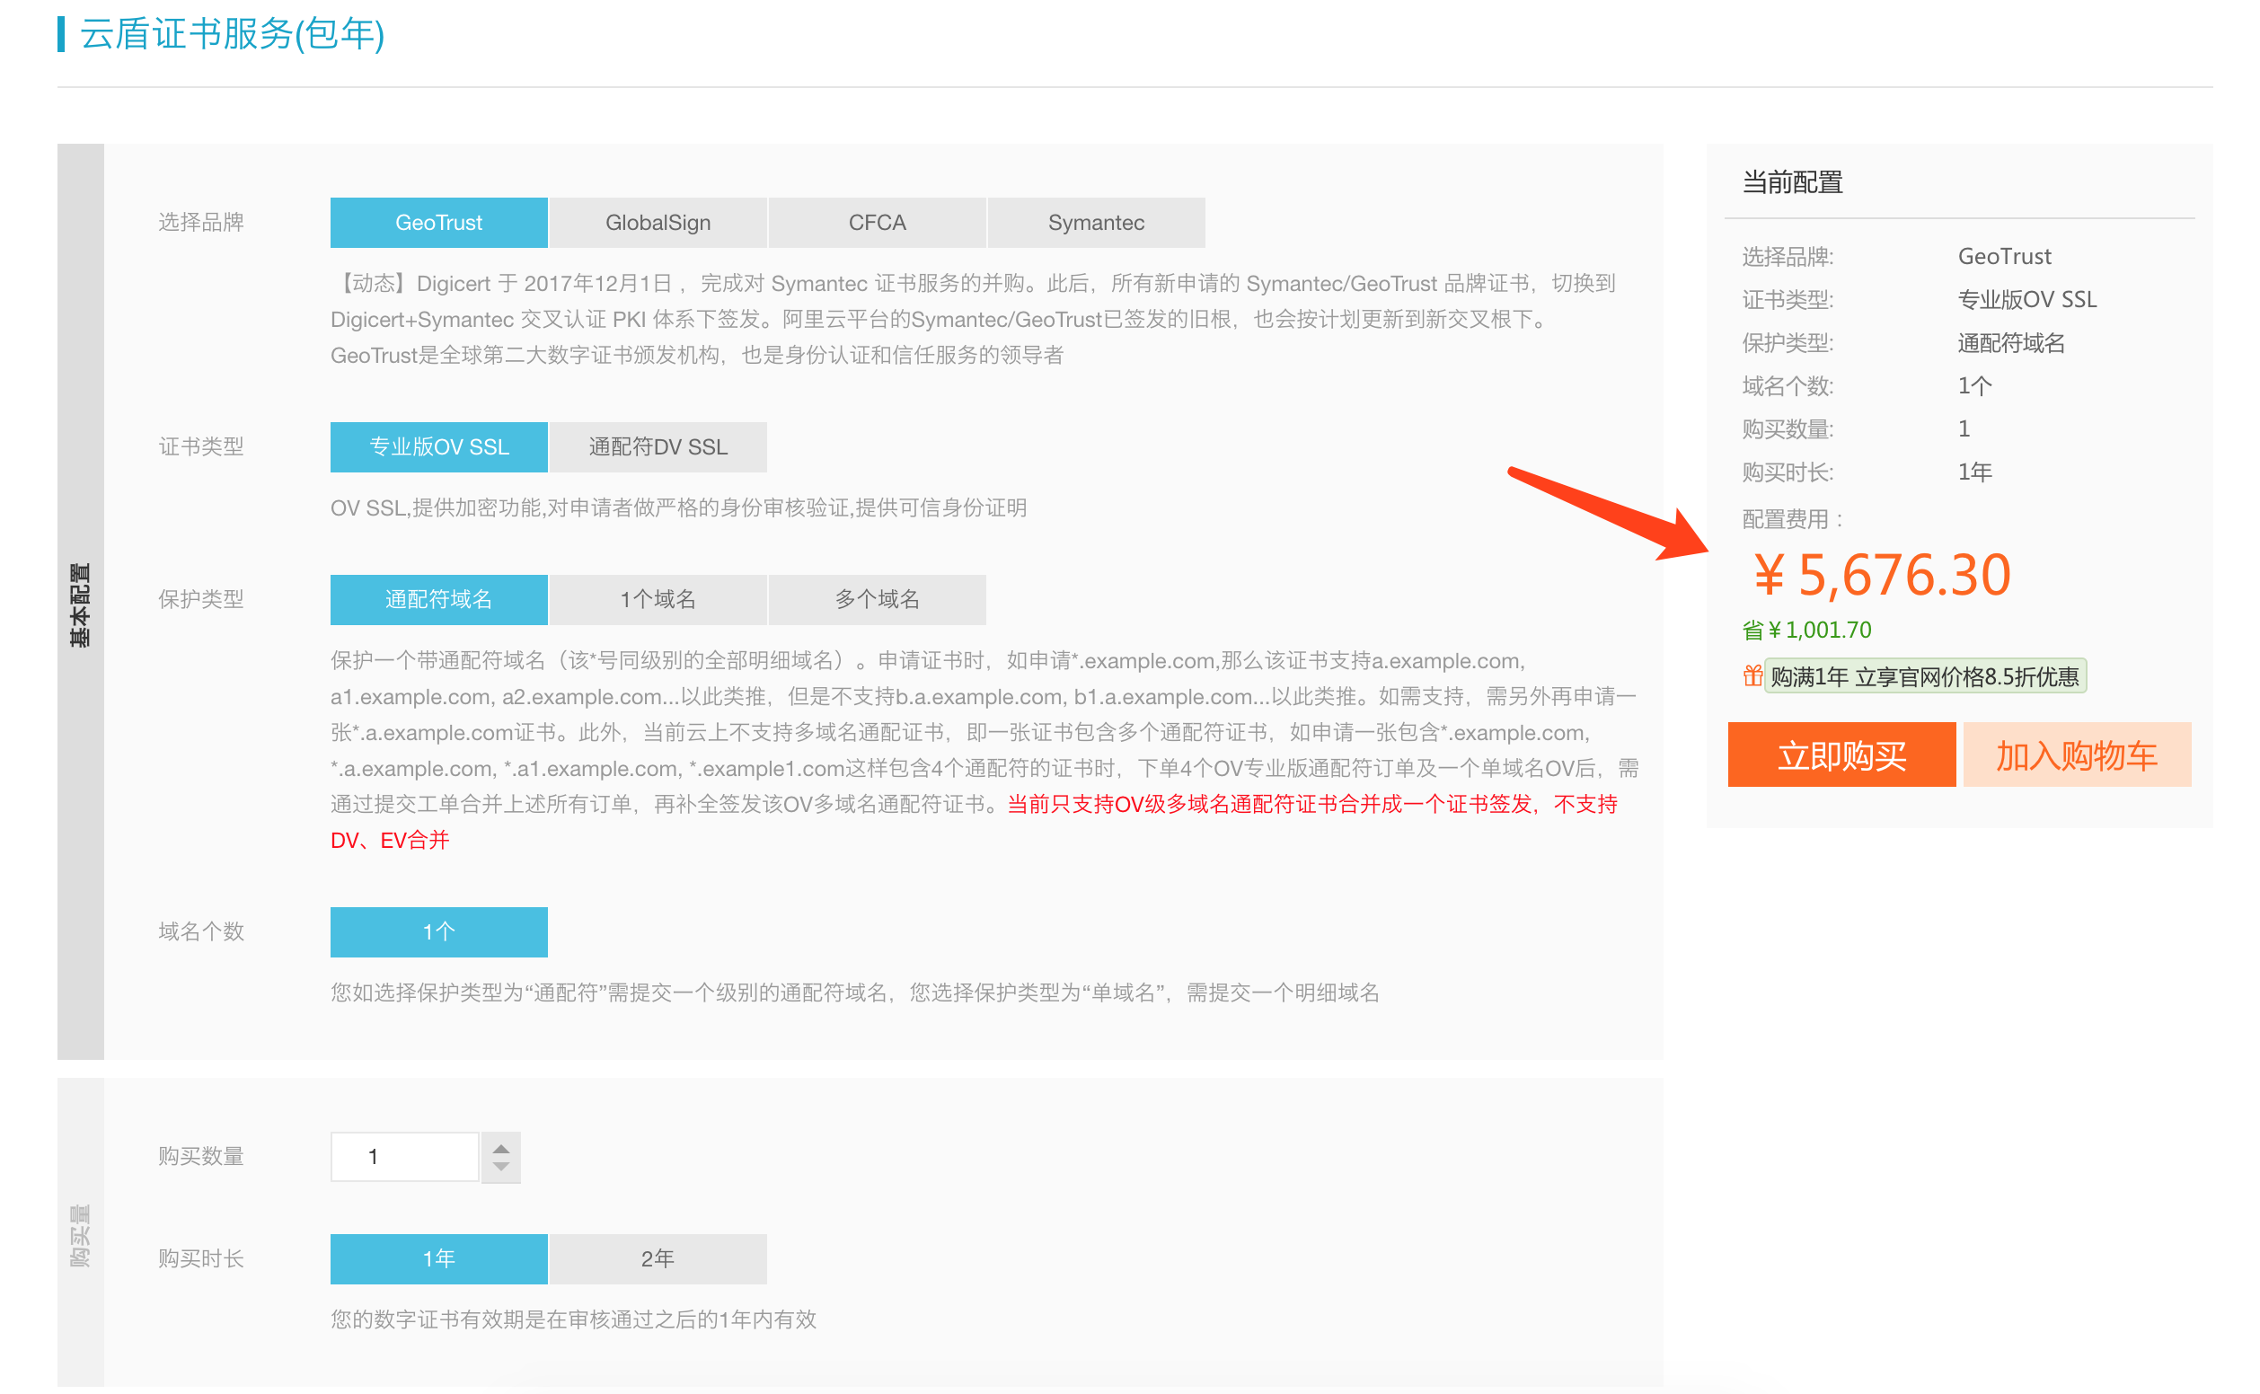The image size is (2260, 1394).
Task: Set purchase duration to 2年
Action: click(658, 1258)
